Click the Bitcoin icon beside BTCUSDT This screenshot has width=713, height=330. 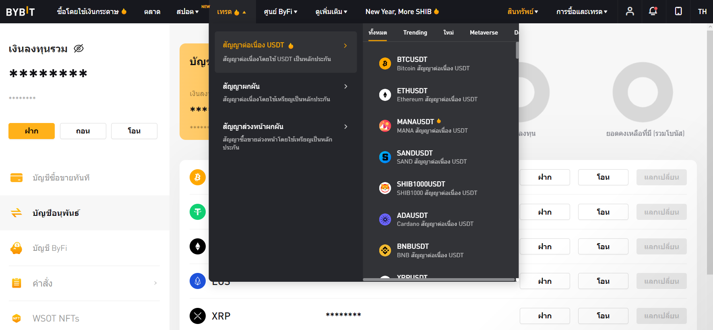point(385,64)
